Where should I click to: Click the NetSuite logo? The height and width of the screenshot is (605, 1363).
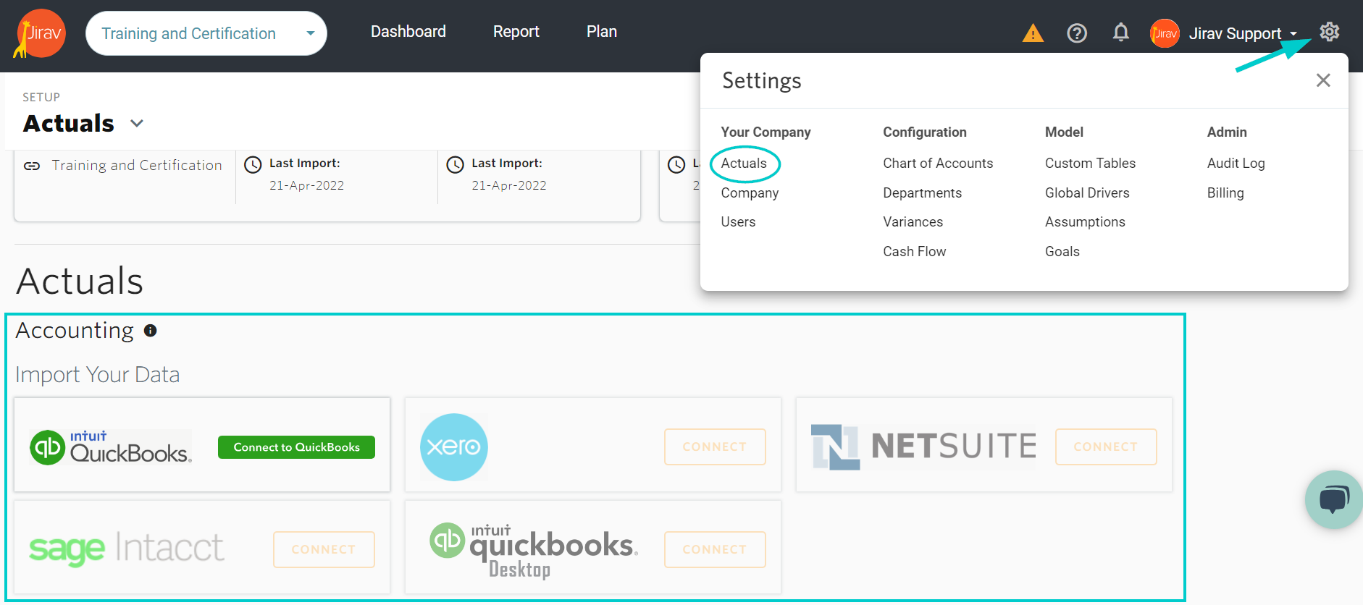click(923, 447)
